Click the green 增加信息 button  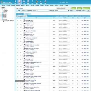point(74,8)
